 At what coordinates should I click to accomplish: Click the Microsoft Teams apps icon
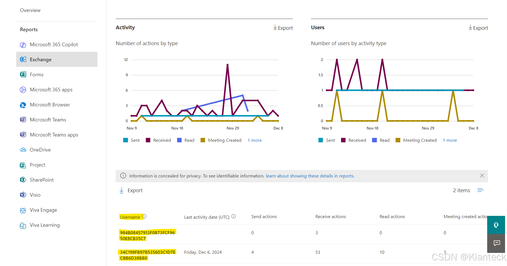tap(23, 135)
